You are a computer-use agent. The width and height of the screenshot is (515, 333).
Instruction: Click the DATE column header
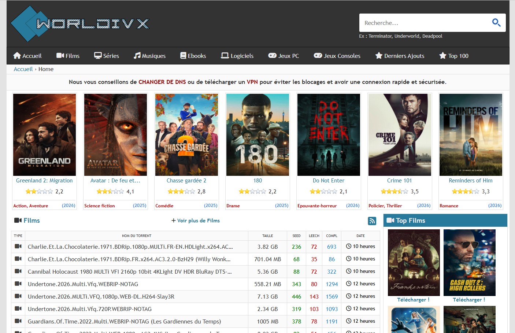pyautogui.click(x=361, y=236)
